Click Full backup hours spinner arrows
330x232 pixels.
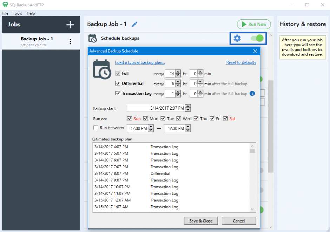pos(178,73)
